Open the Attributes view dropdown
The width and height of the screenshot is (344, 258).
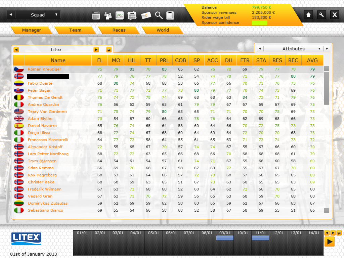(319, 49)
